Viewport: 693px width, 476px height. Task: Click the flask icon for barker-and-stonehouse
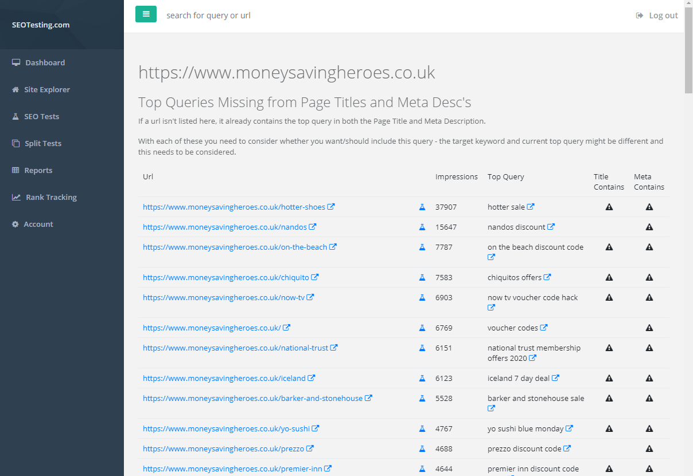(422, 398)
